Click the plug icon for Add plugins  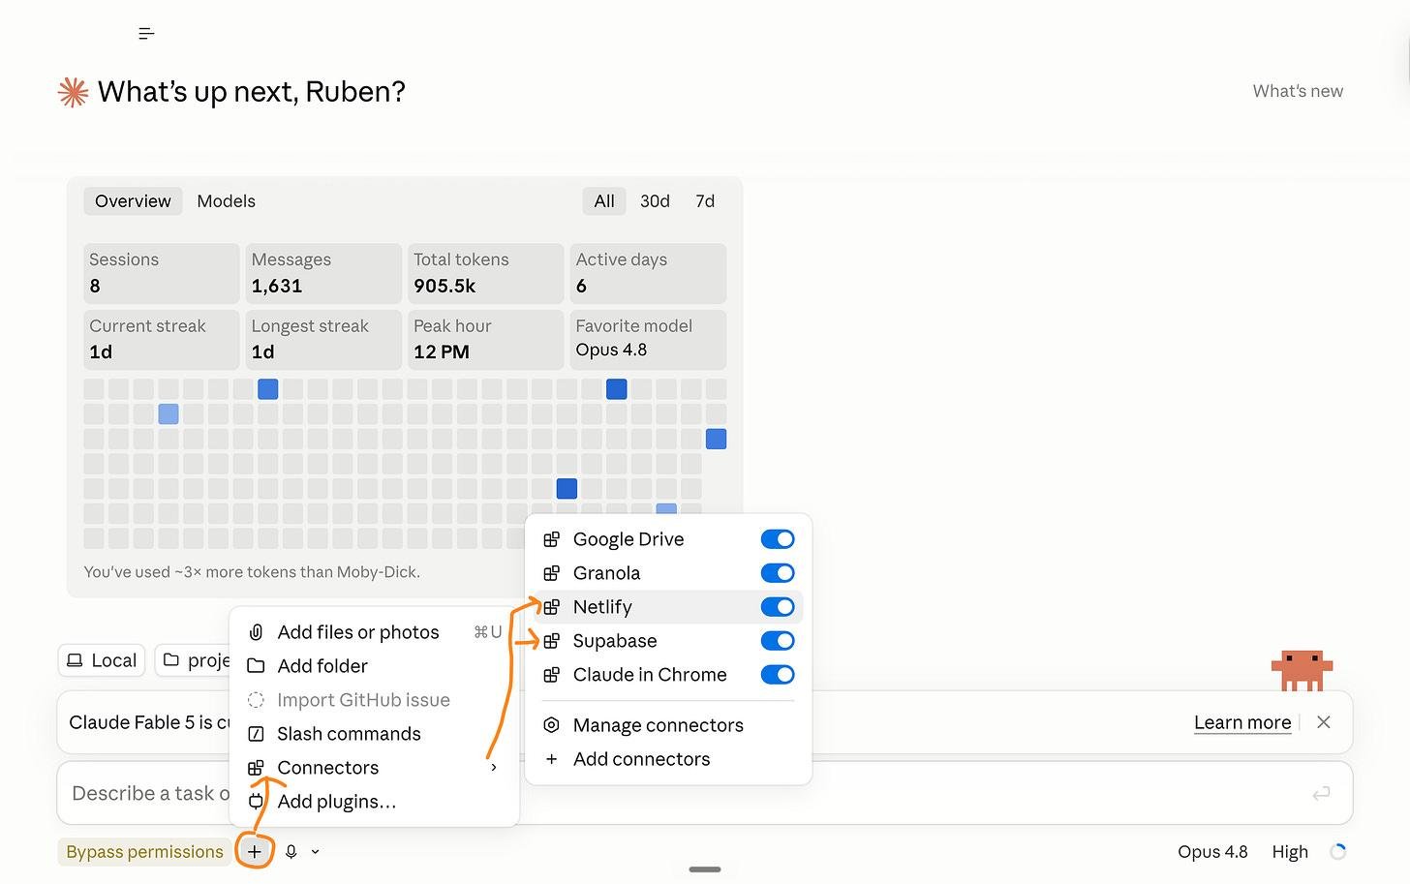coord(256,802)
